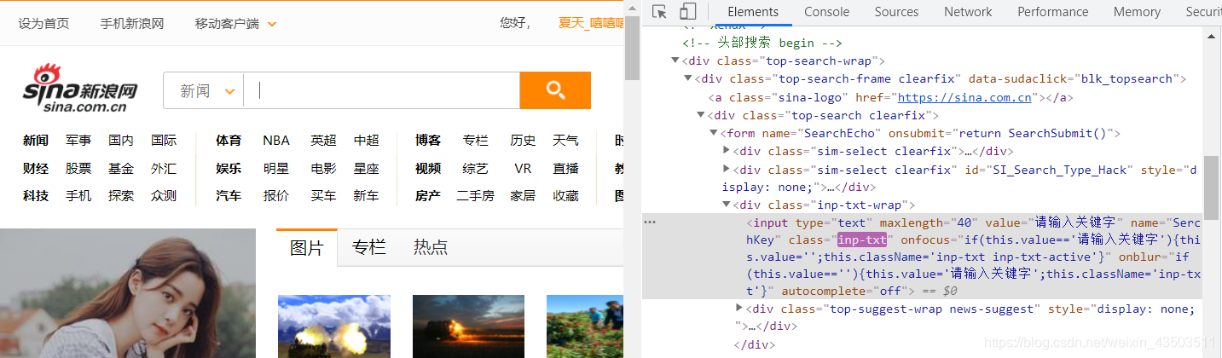Expand the first sim-select clearfix div
This screenshot has height=358, width=1222.
pos(727,152)
